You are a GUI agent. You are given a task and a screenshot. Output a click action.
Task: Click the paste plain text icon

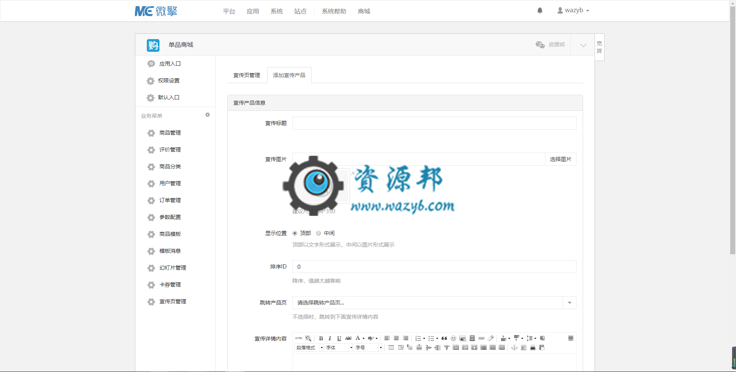[x=542, y=347]
